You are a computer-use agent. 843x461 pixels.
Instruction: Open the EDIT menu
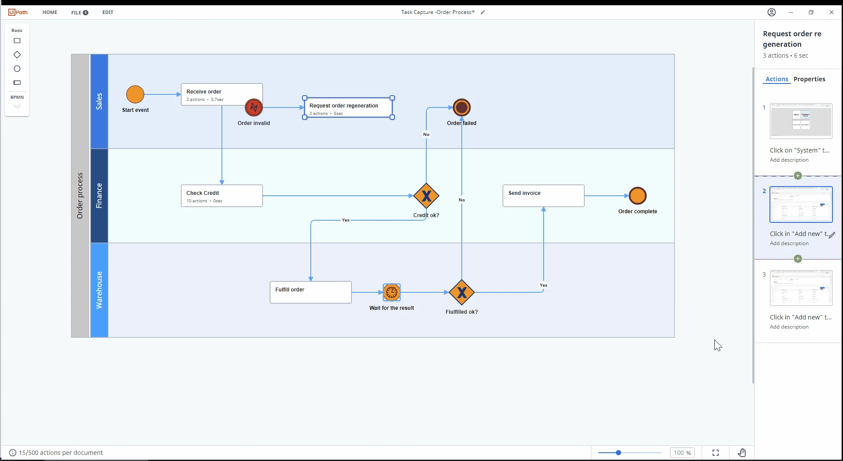click(x=108, y=12)
